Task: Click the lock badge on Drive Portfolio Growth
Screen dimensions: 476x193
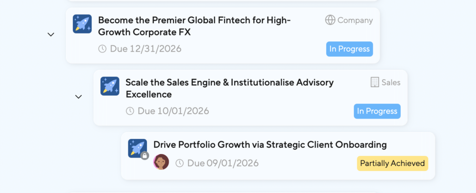Action: click(x=145, y=156)
